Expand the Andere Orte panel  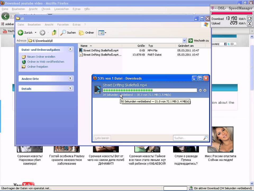[x=70, y=79]
